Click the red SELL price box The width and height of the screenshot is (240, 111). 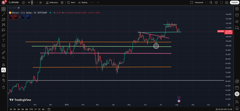coord(13,17)
